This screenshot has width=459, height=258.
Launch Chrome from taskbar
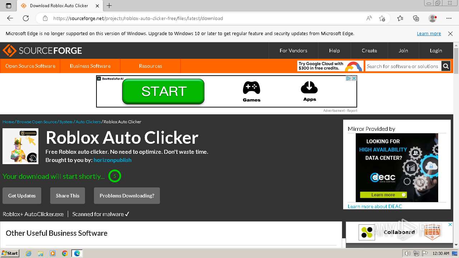click(x=65, y=253)
